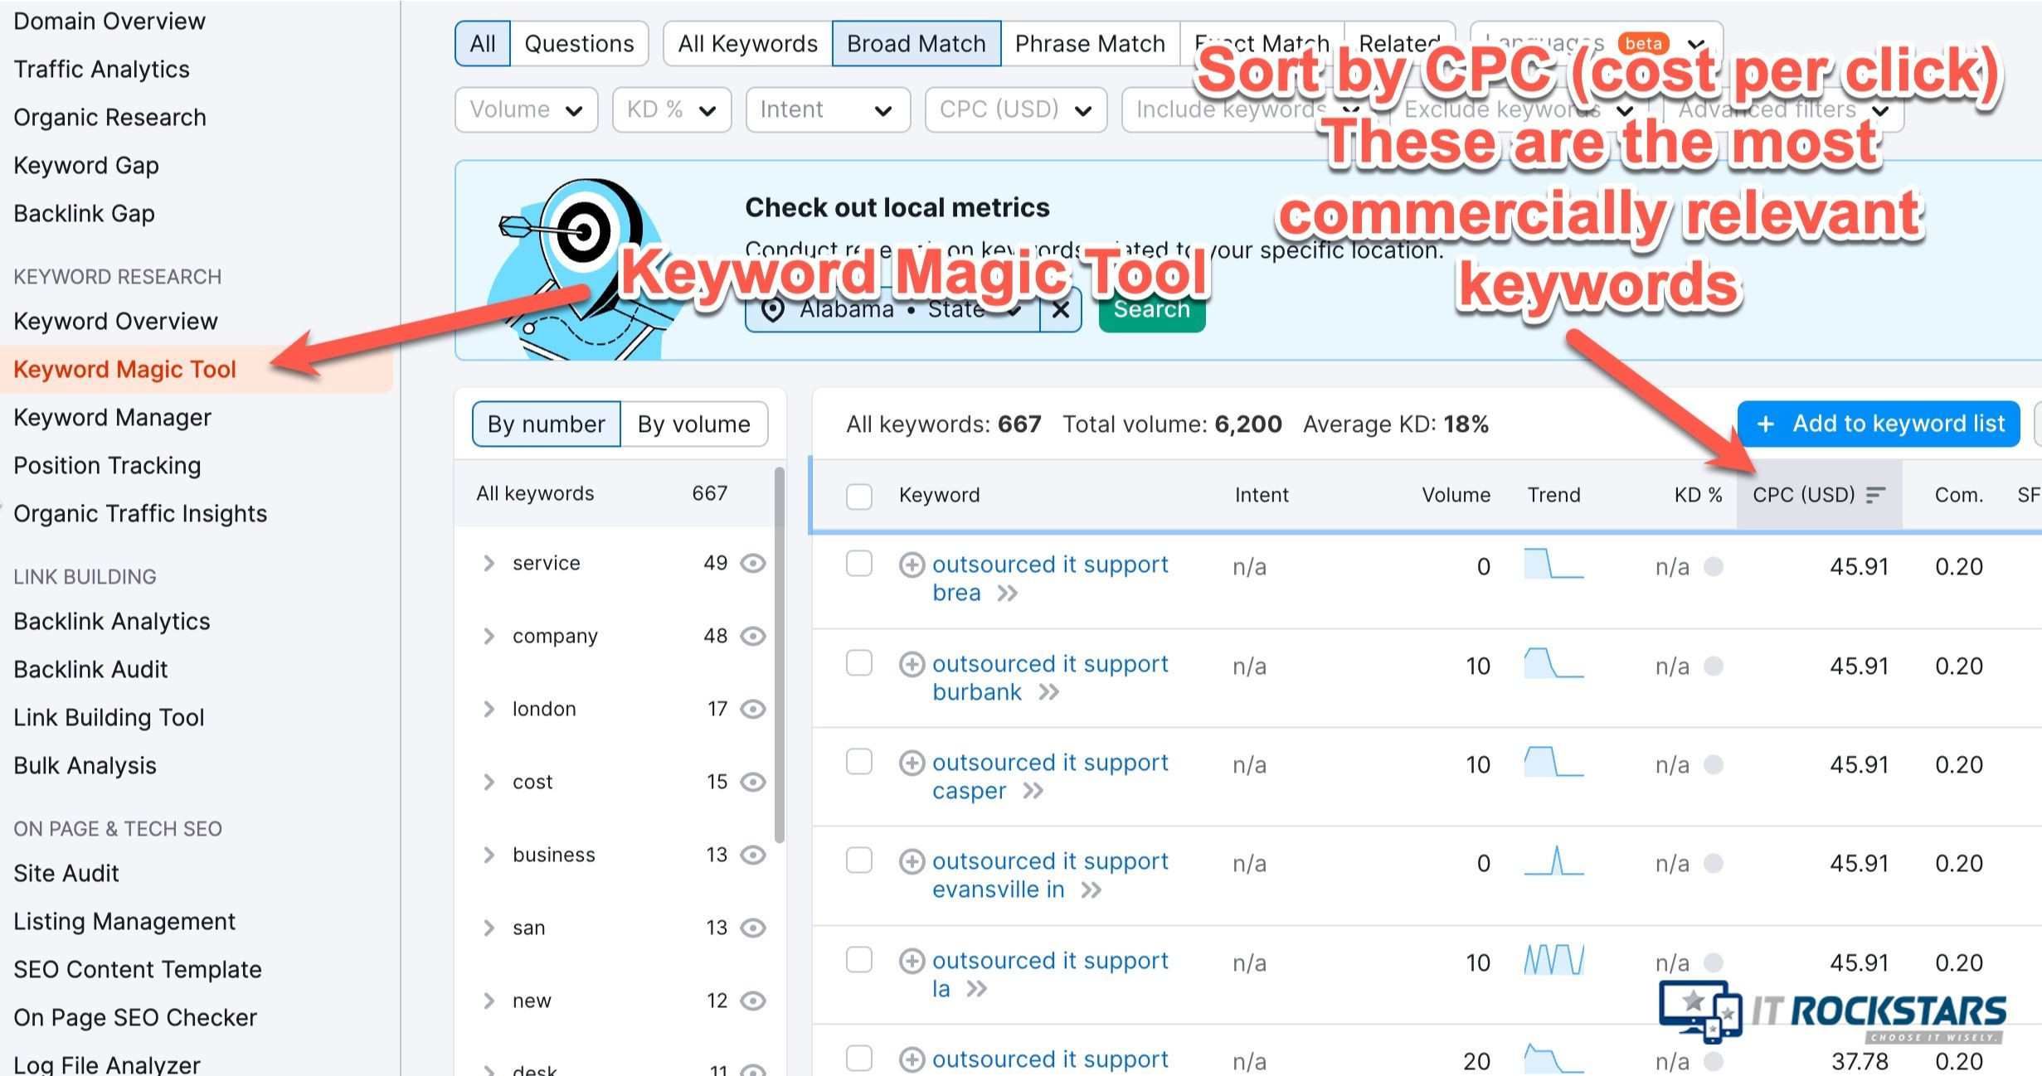Check the box for outsourced it support evansville in
This screenshot has height=1076, width=2042.
click(x=859, y=860)
